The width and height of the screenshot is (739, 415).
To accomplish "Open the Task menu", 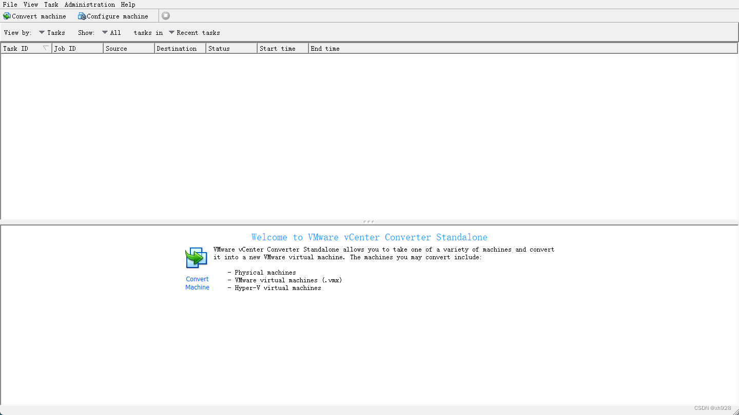I will [51, 4].
